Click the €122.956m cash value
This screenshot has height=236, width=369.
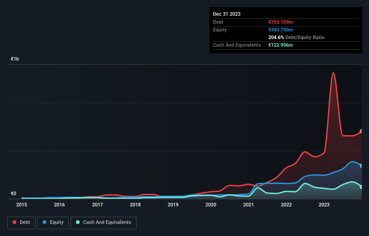[280, 45]
